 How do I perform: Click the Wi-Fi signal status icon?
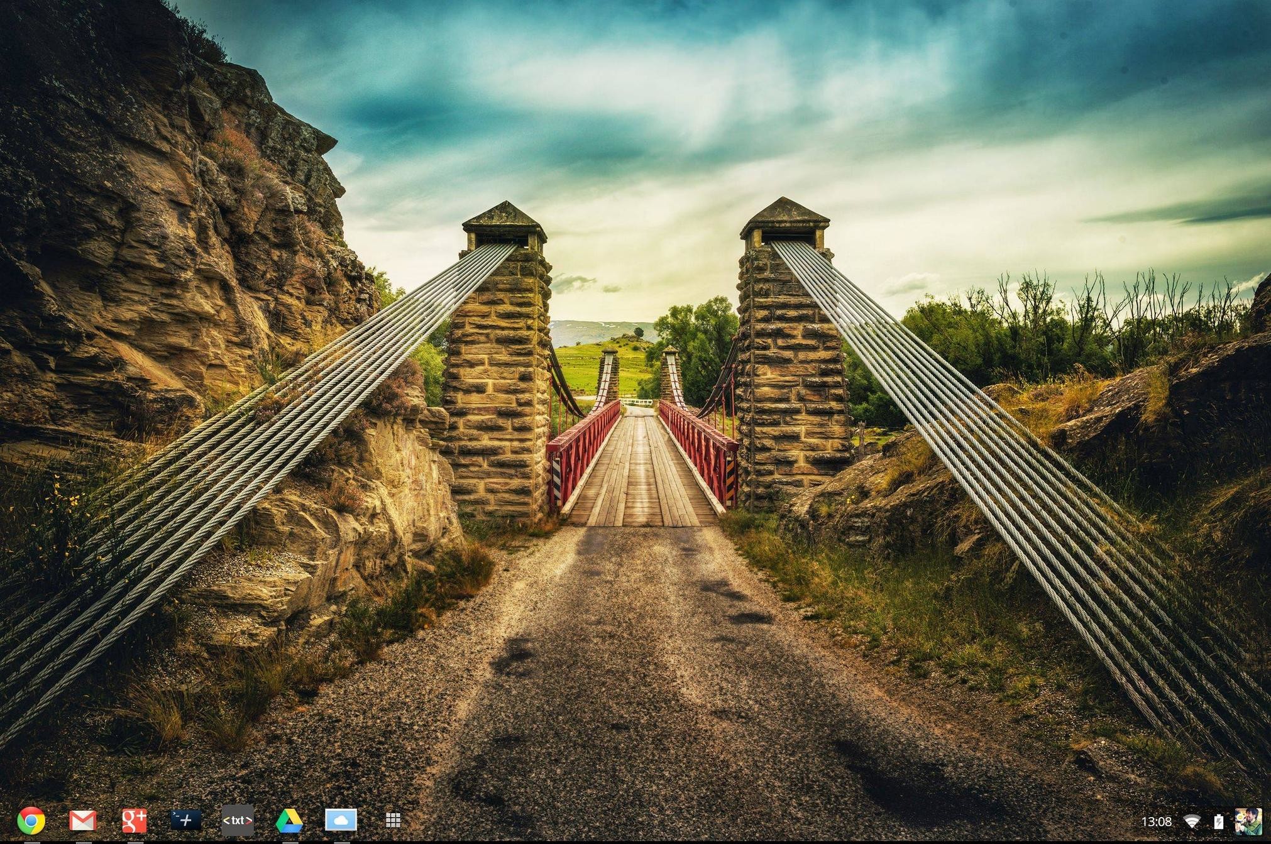pos(1191,821)
